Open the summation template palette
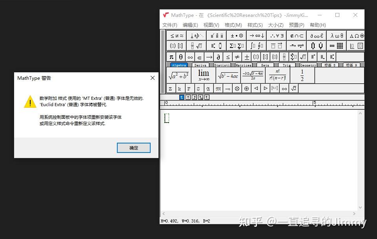377x239 pixels. coord(236,46)
